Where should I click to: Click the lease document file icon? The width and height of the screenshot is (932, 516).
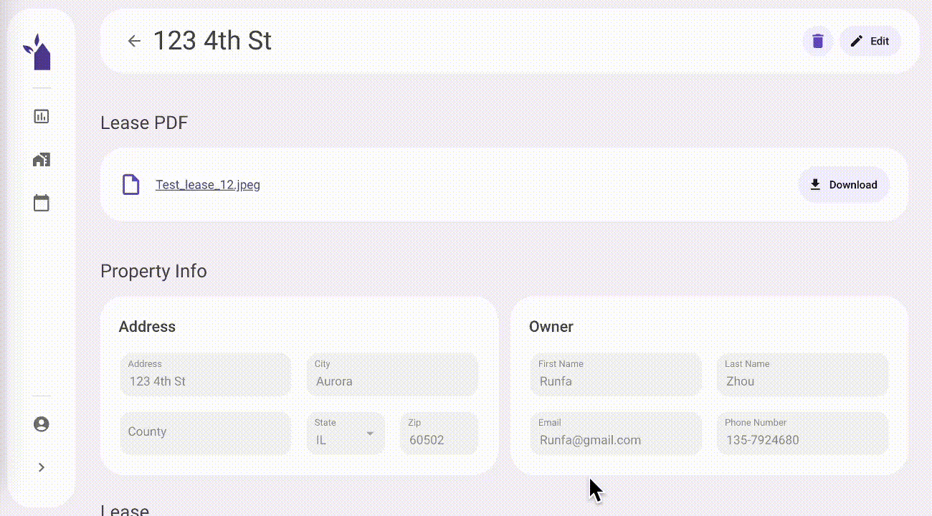click(x=130, y=185)
